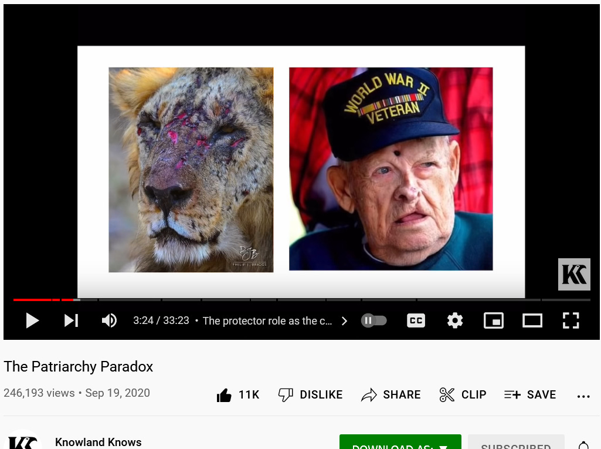Click the World War II veteran photo

(x=391, y=169)
